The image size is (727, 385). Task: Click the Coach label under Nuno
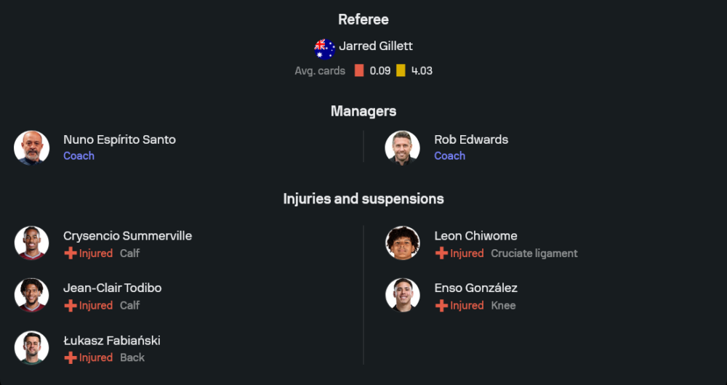coord(79,155)
